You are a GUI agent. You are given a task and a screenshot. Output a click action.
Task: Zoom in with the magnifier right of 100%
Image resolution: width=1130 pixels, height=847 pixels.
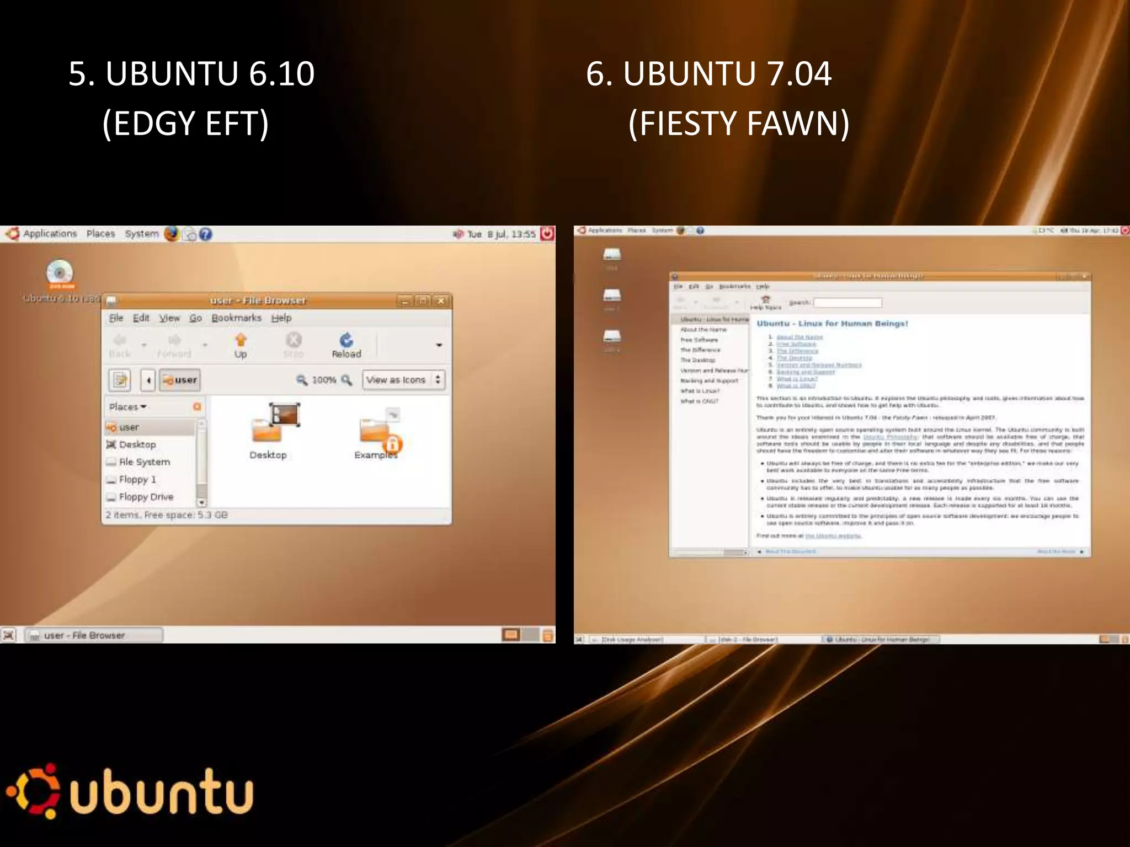pyautogui.click(x=347, y=380)
